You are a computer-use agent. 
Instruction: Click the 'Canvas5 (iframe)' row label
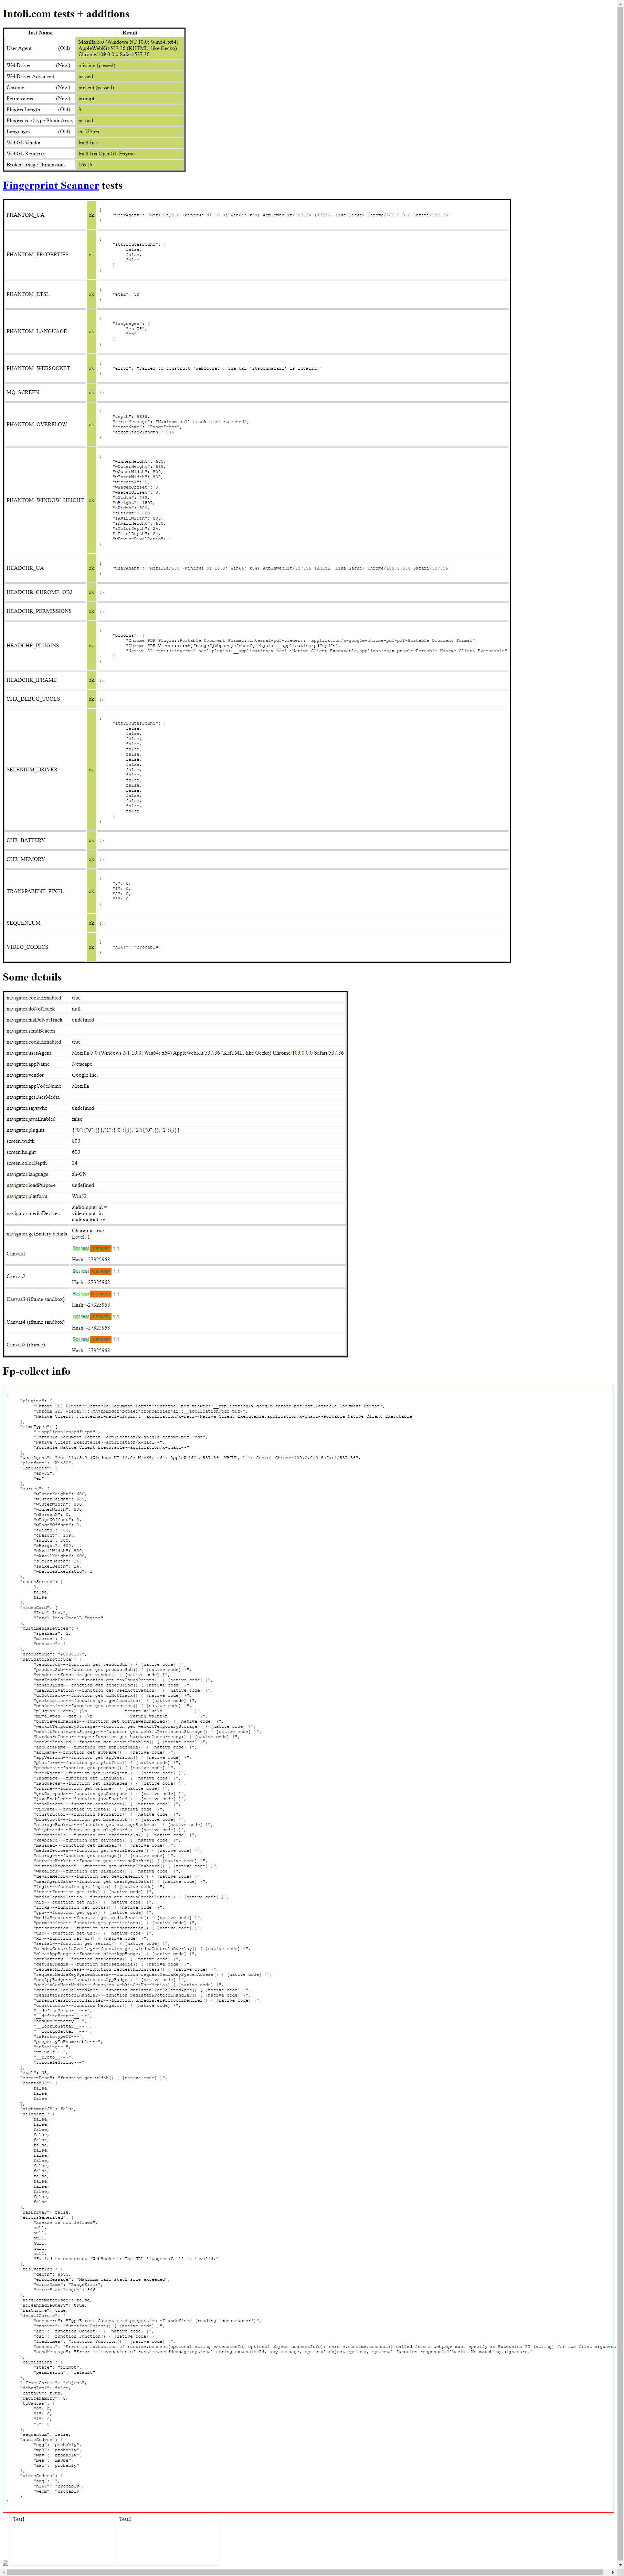[25, 1345]
